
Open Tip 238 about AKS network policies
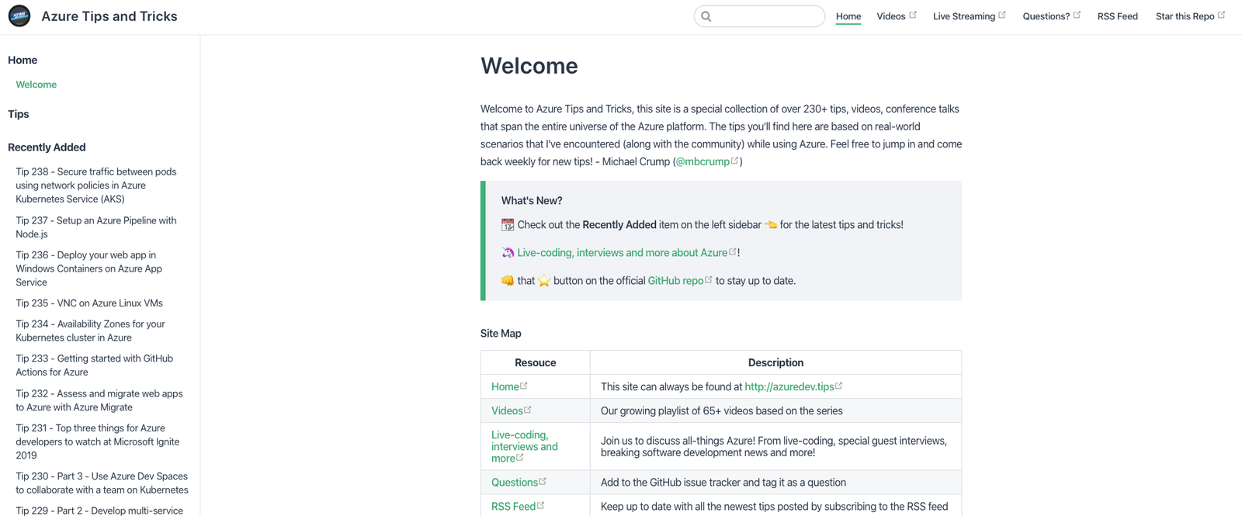click(95, 185)
